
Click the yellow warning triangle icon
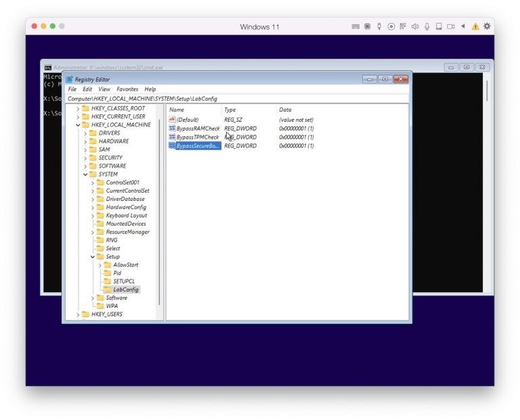(475, 27)
